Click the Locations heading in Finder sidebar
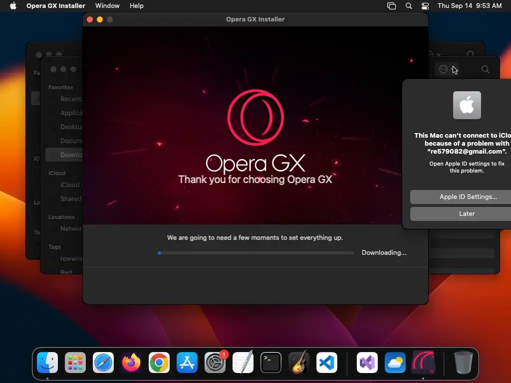 click(x=61, y=217)
